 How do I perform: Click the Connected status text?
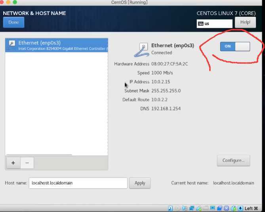coord(162,53)
